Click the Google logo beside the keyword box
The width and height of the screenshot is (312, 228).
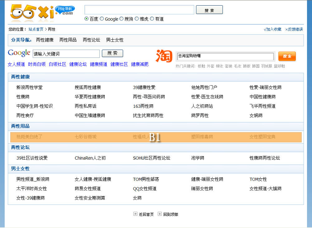point(19,53)
